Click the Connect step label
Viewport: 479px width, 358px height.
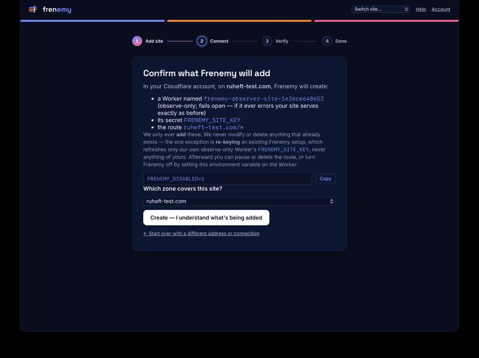point(219,41)
